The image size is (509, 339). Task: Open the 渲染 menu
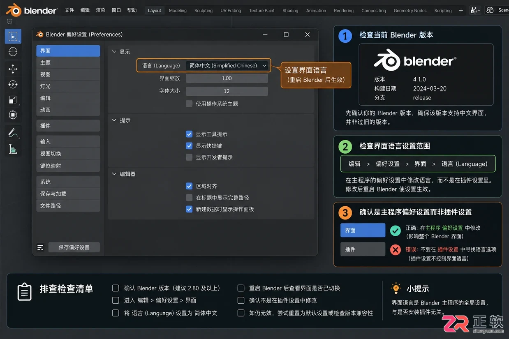pyautogui.click(x=101, y=10)
